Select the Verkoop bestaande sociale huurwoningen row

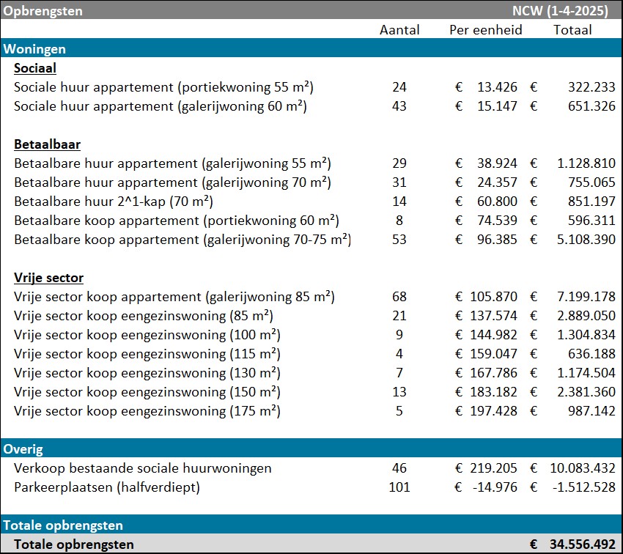(x=143, y=468)
